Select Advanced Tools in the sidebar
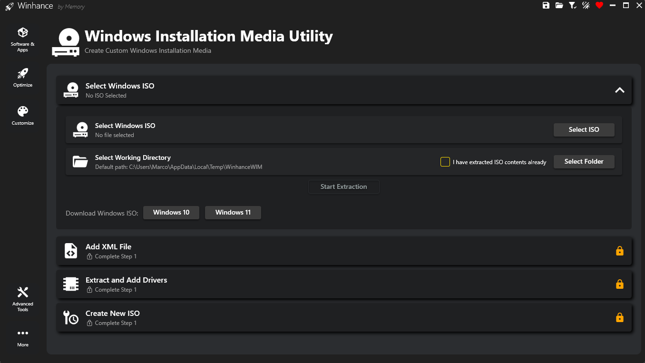The width and height of the screenshot is (645, 363). (x=23, y=299)
